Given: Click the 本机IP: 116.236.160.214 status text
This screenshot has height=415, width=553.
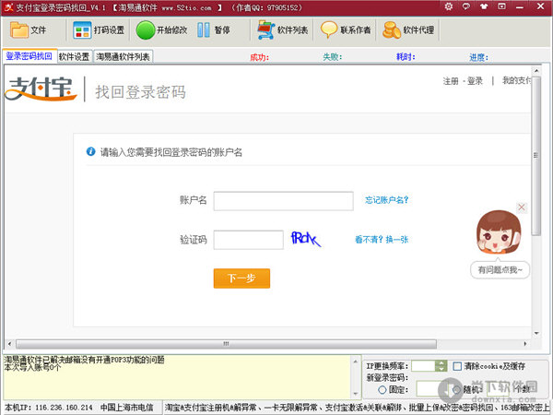Looking at the screenshot, I should pos(48,408).
